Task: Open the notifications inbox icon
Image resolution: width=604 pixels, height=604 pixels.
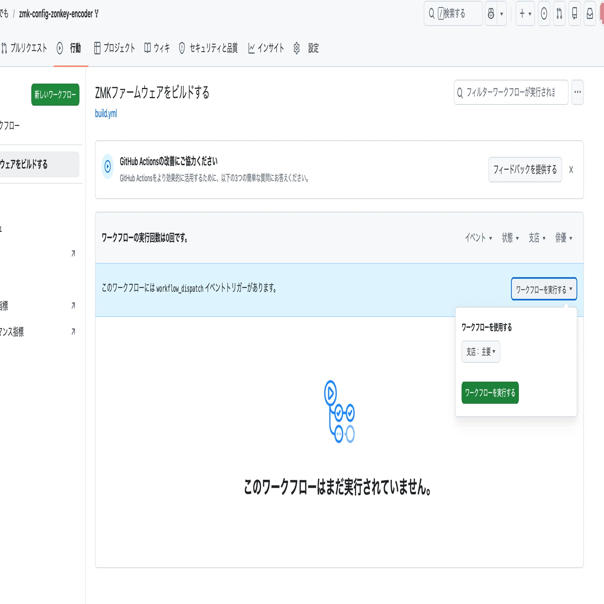Action: (x=590, y=14)
